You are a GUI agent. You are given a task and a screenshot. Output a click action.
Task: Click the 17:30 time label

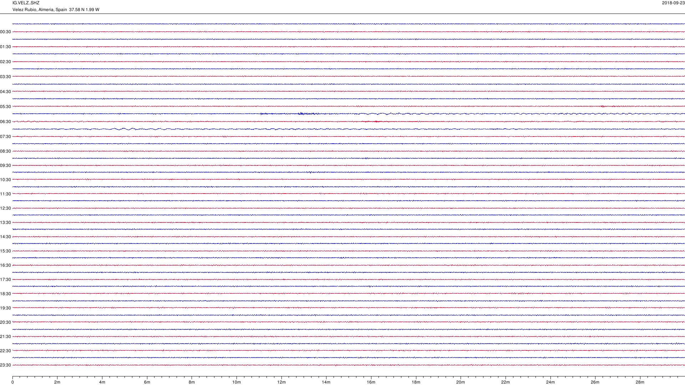point(5,279)
